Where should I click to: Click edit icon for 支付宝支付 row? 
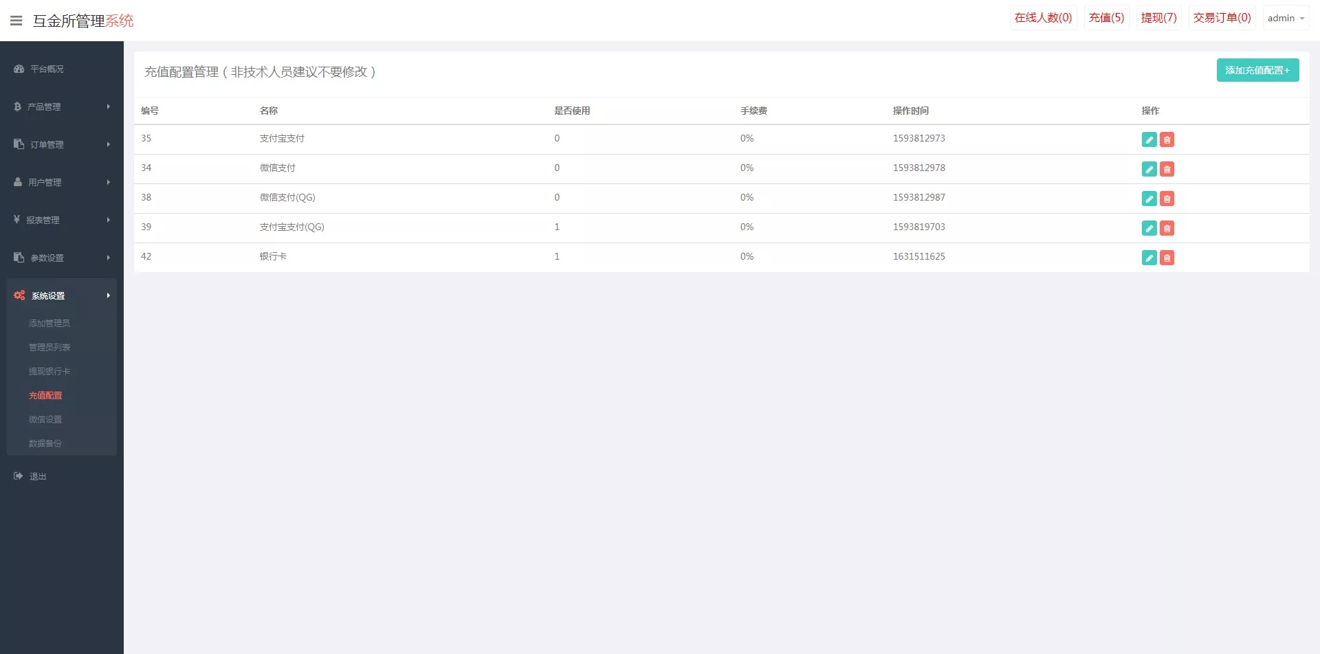click(1149, 139)
